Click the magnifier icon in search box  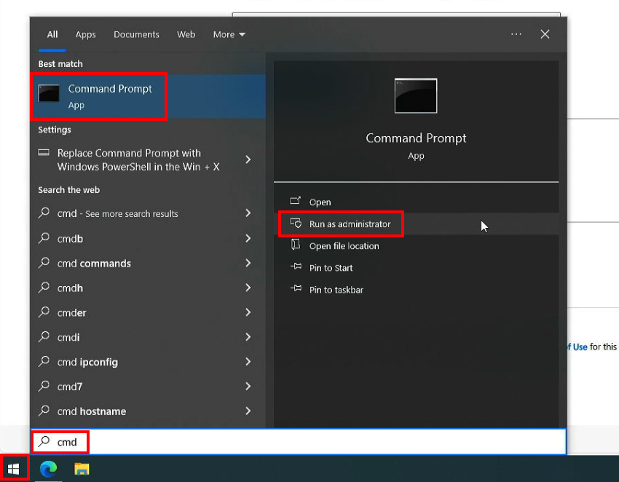tap(44, 441)
